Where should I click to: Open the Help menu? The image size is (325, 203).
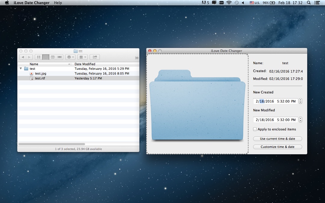coord(58,3)
